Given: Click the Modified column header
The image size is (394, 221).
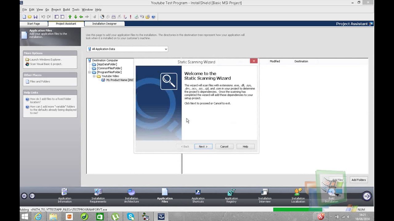Looking at the screenshot, I should coord(275,61).
